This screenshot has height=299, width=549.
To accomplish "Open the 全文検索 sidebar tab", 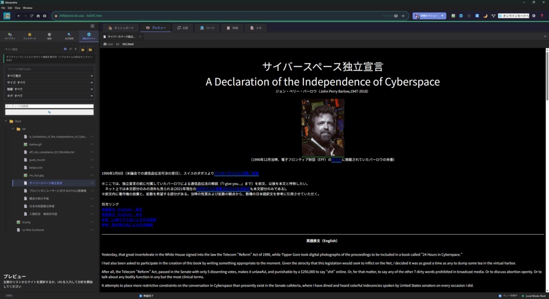I will coord(69,36).
